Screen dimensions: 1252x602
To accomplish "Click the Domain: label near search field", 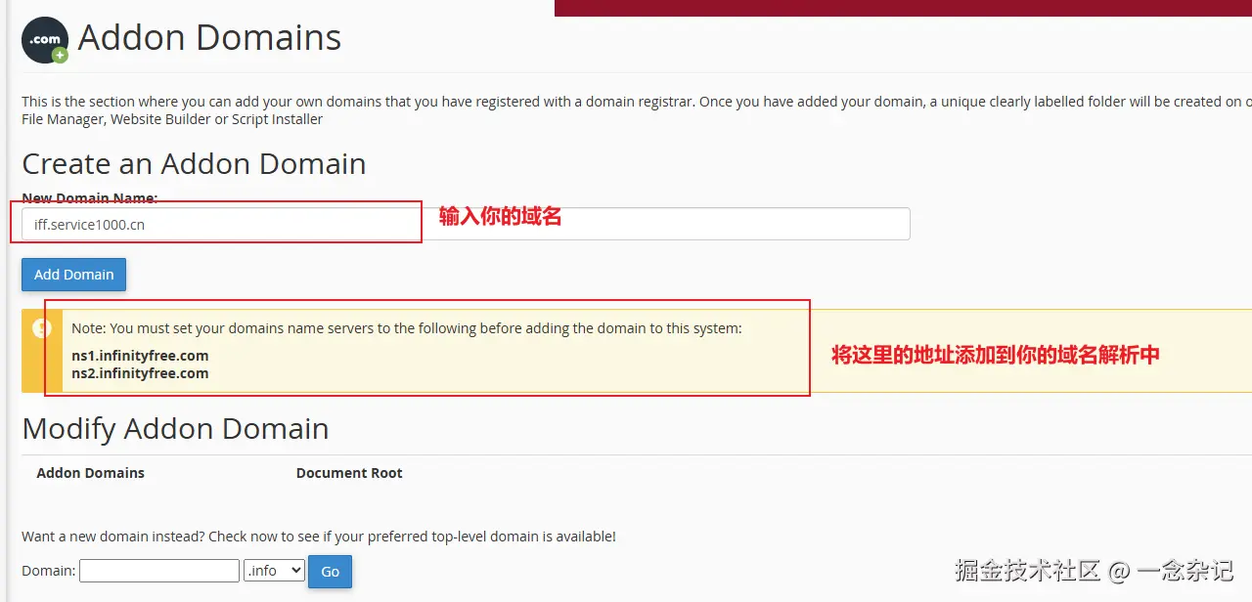I will (x=48, y=571).
